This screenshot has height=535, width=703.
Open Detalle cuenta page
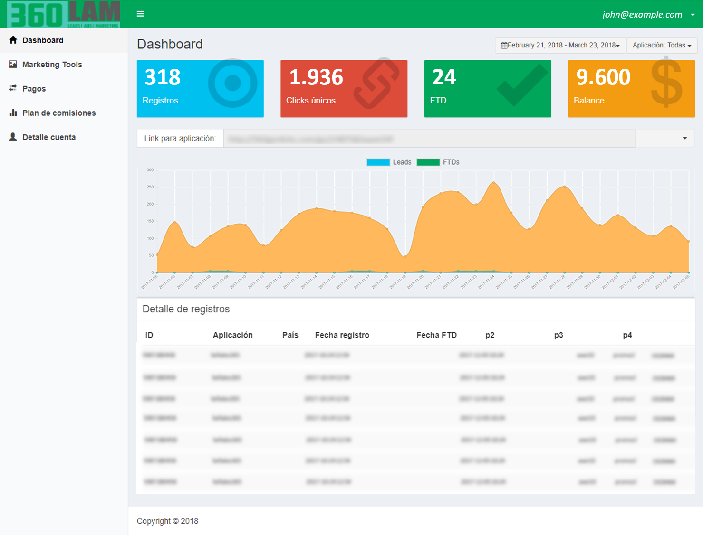pos(64,137)
